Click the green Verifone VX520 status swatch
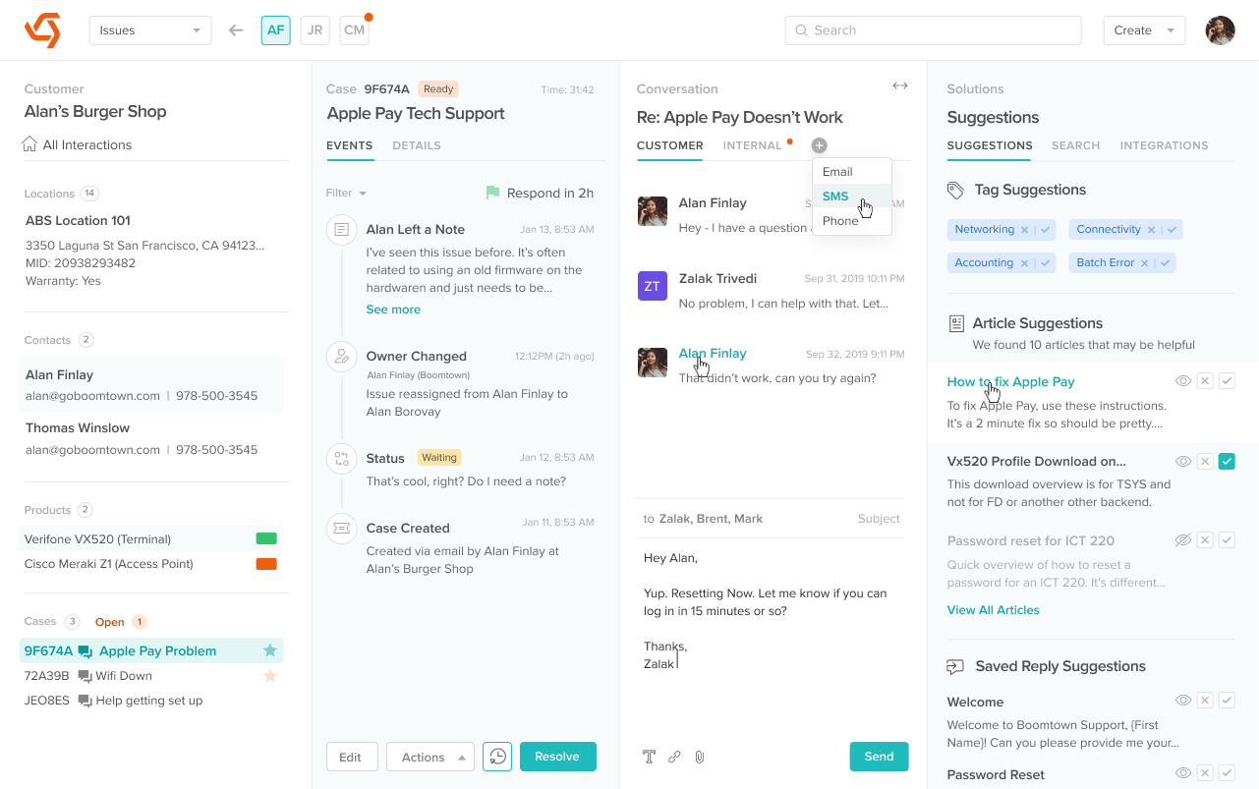The width and height of the screenshot is (1259, 789). (266, 538)
